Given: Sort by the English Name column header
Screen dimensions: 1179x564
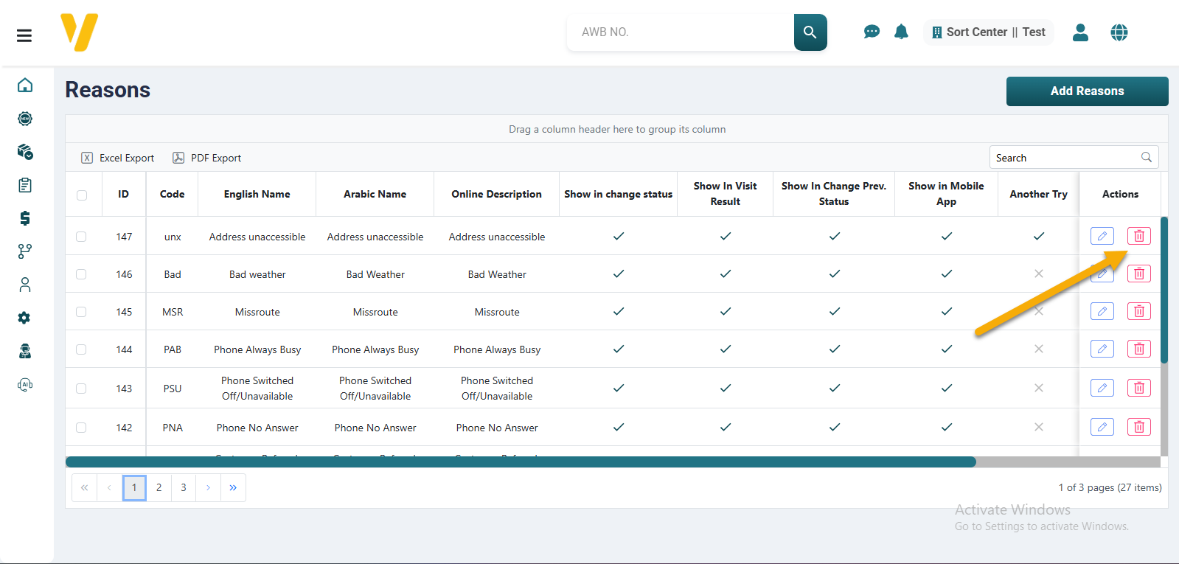Looking at the screenshot, I should (257, 194).
